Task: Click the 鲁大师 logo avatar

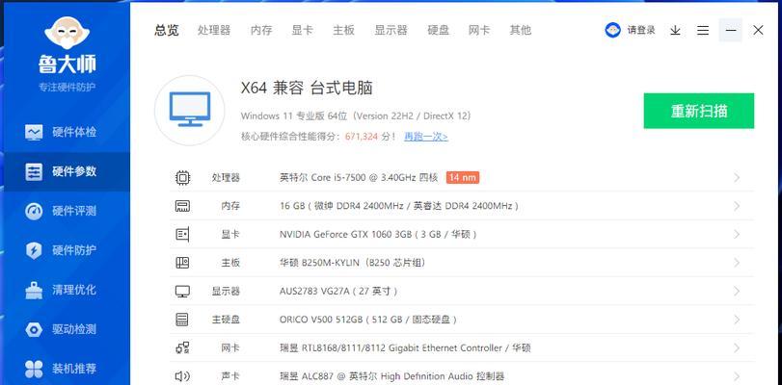Action: (67, 33)
